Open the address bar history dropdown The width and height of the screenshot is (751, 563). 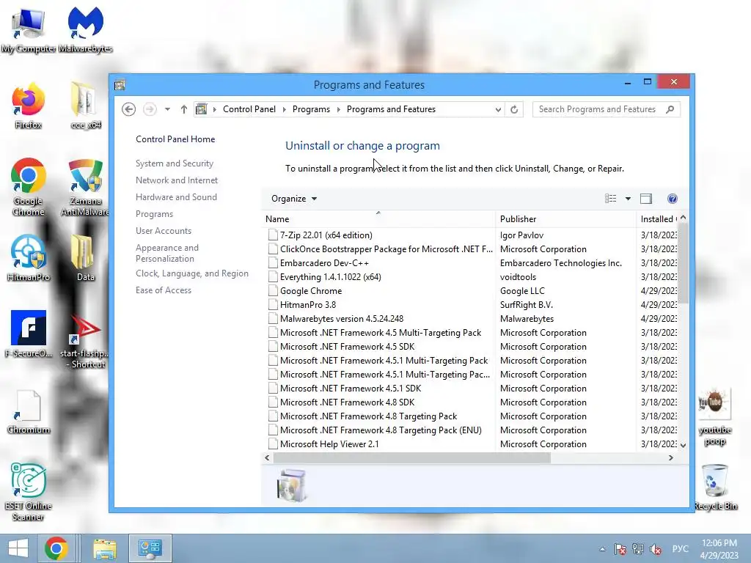(498, 109)
